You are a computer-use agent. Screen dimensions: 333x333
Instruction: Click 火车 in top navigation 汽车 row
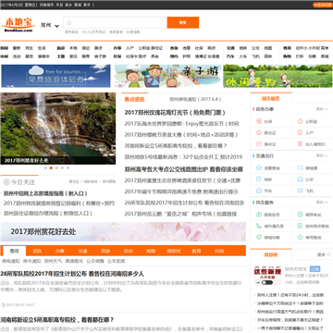coord(243,56)
